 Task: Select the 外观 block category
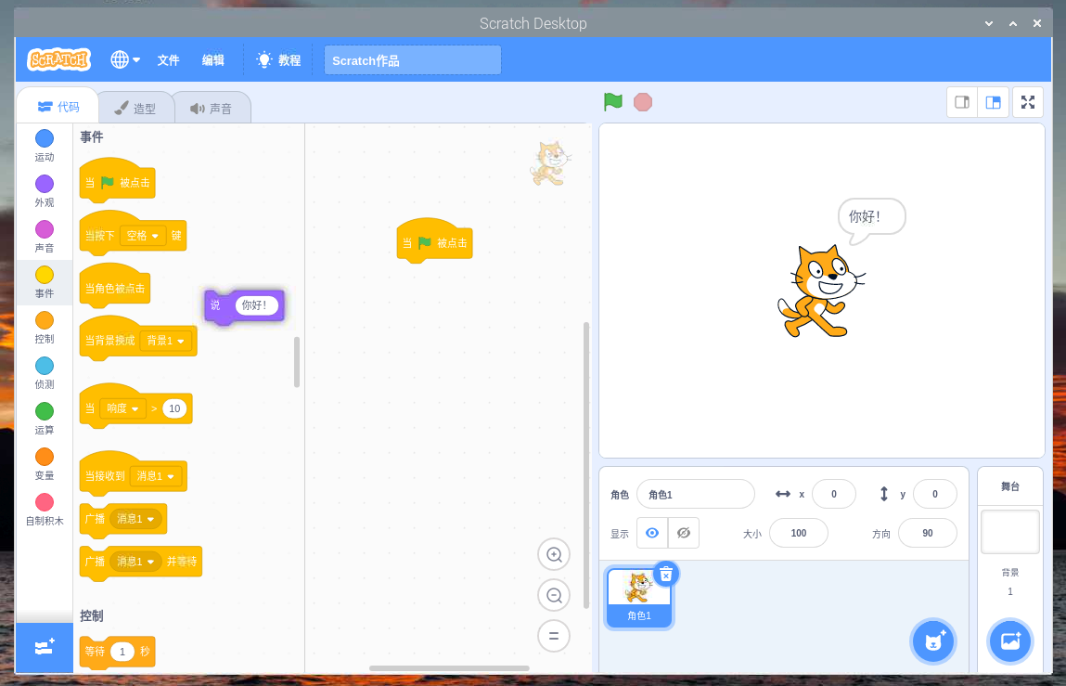coord(45,191)
